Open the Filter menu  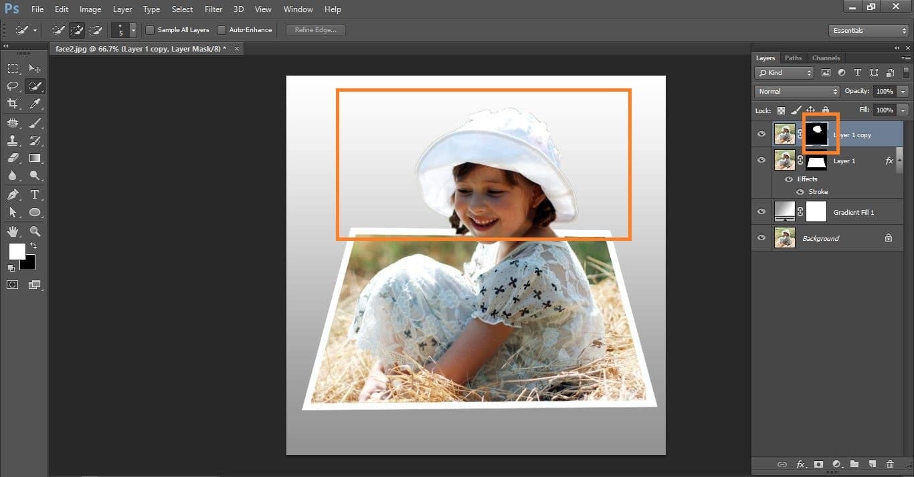[x=213, y=9]
